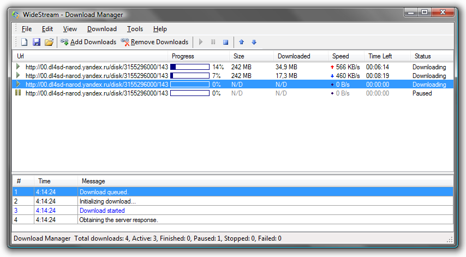The width and height of the screenshot is (466, 257).
Task: Sort by the Url column header
Action: click(91, 56)
